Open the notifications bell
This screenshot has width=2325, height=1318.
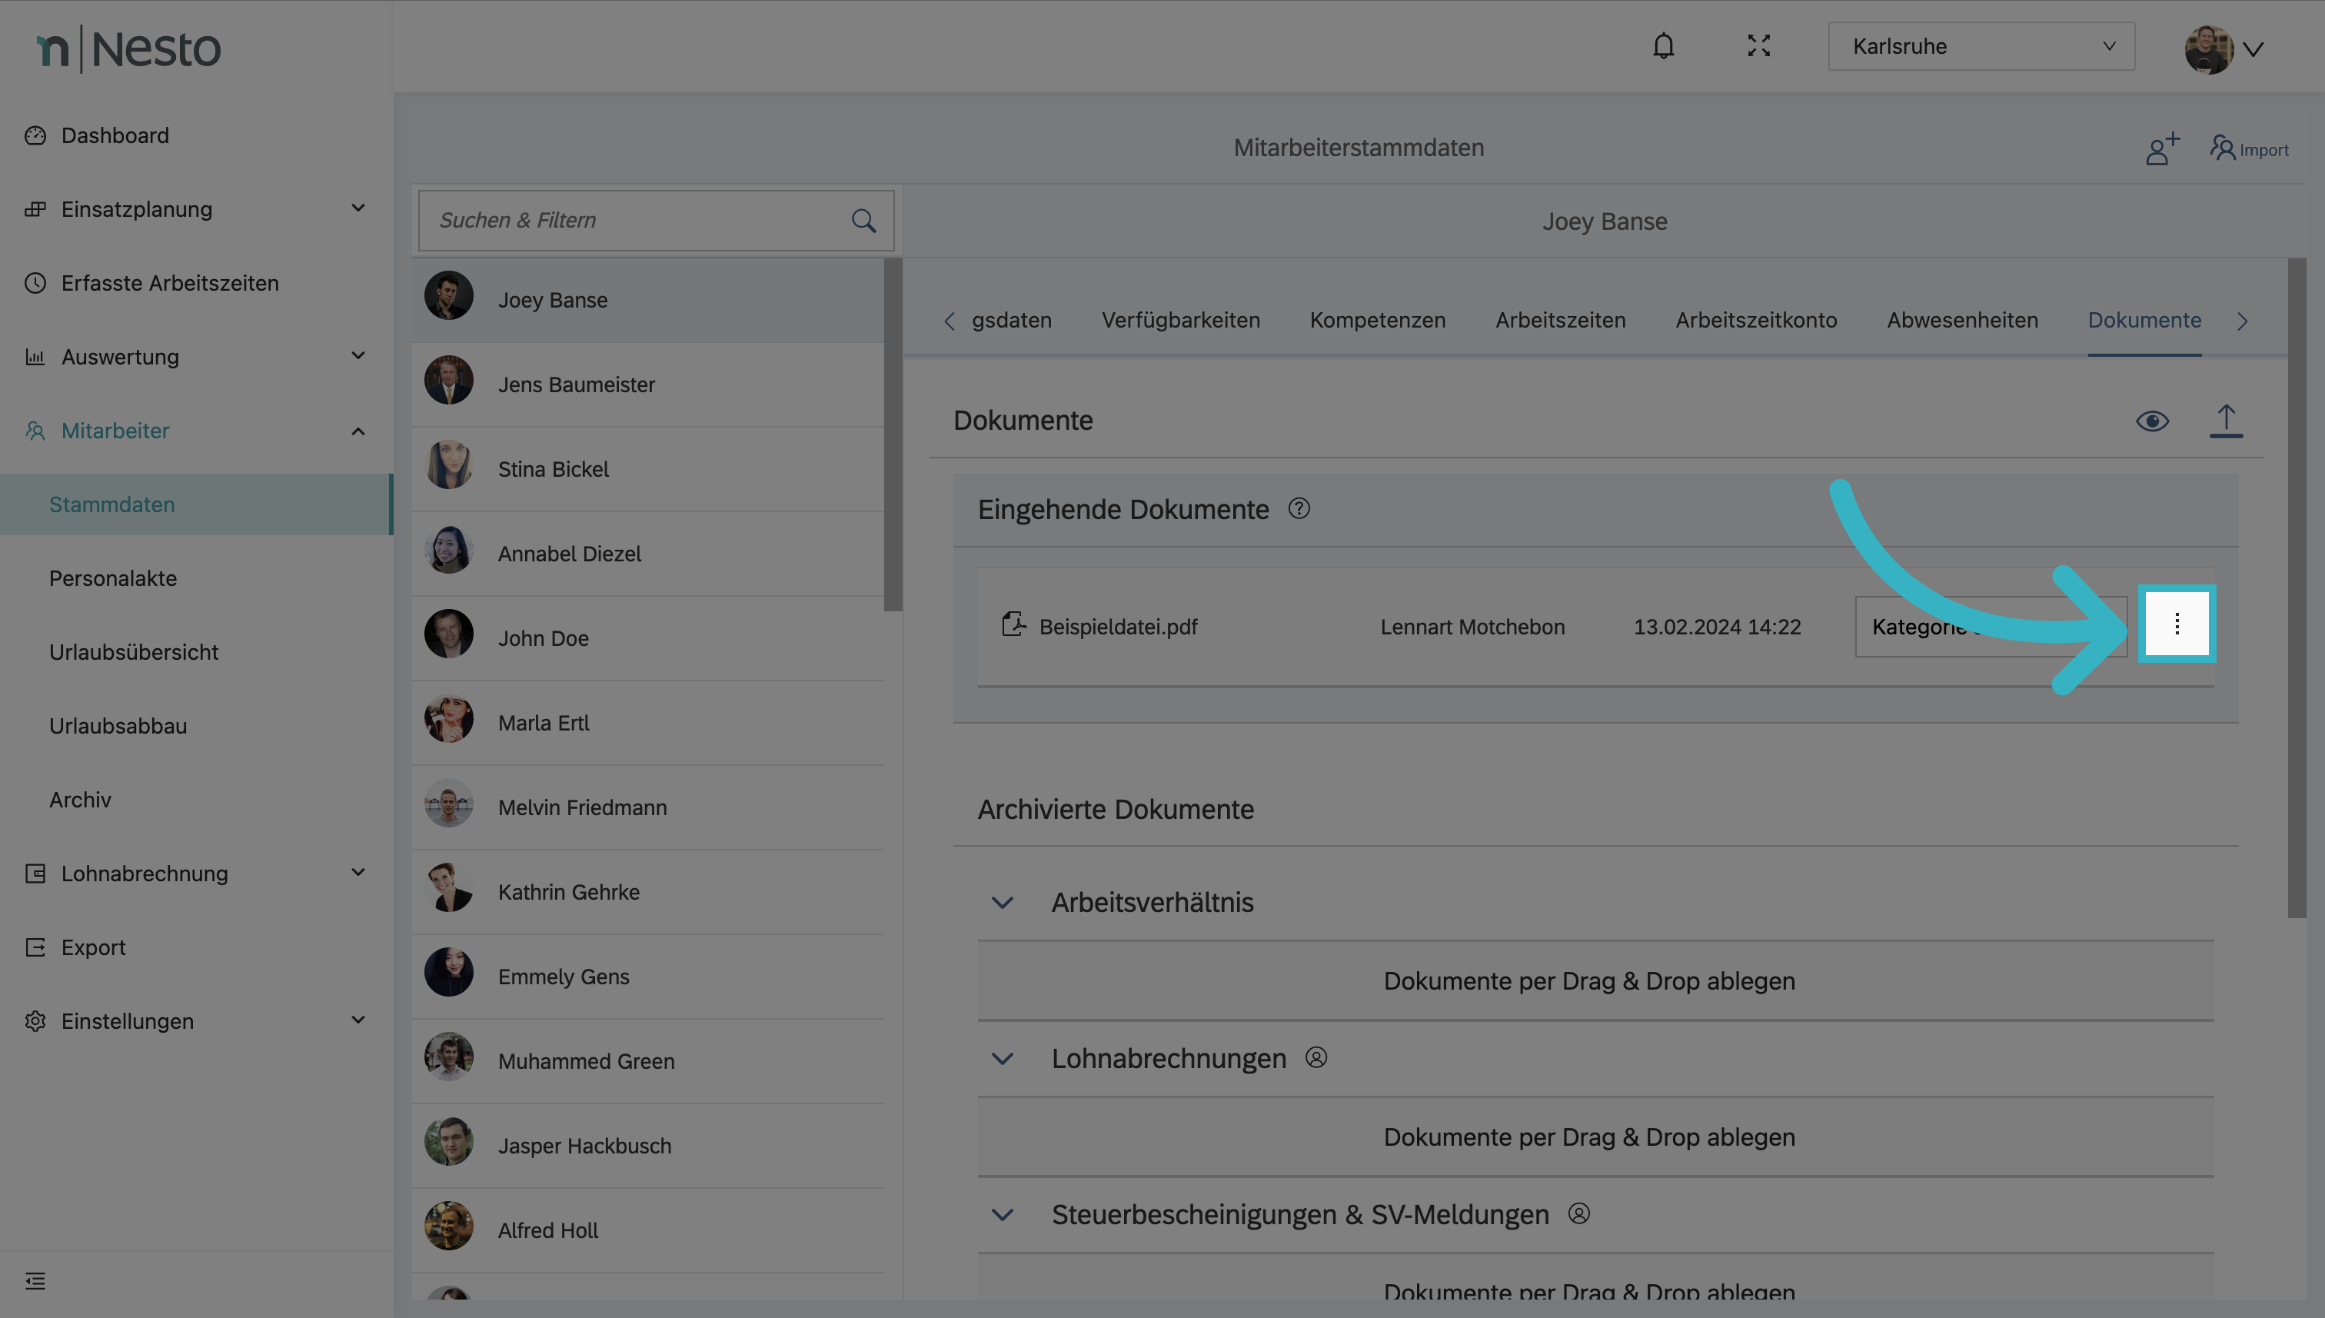tap(1662, 46)
